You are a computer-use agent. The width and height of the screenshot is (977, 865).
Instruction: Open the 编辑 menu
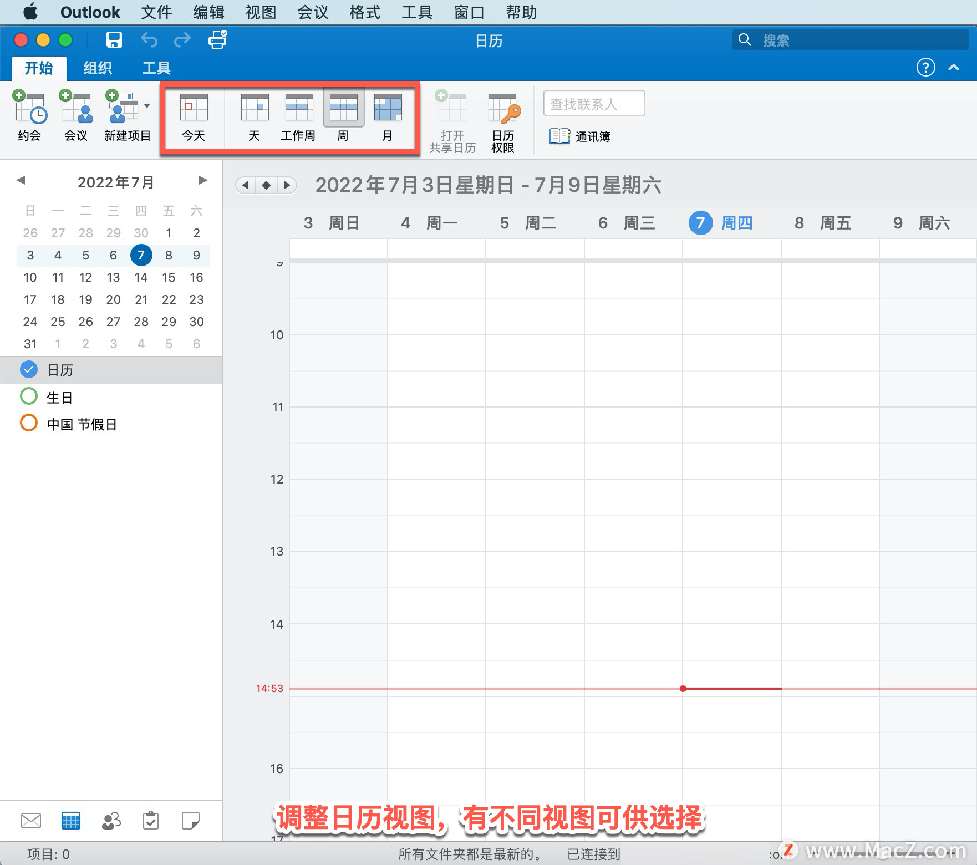tap(208, 12)
